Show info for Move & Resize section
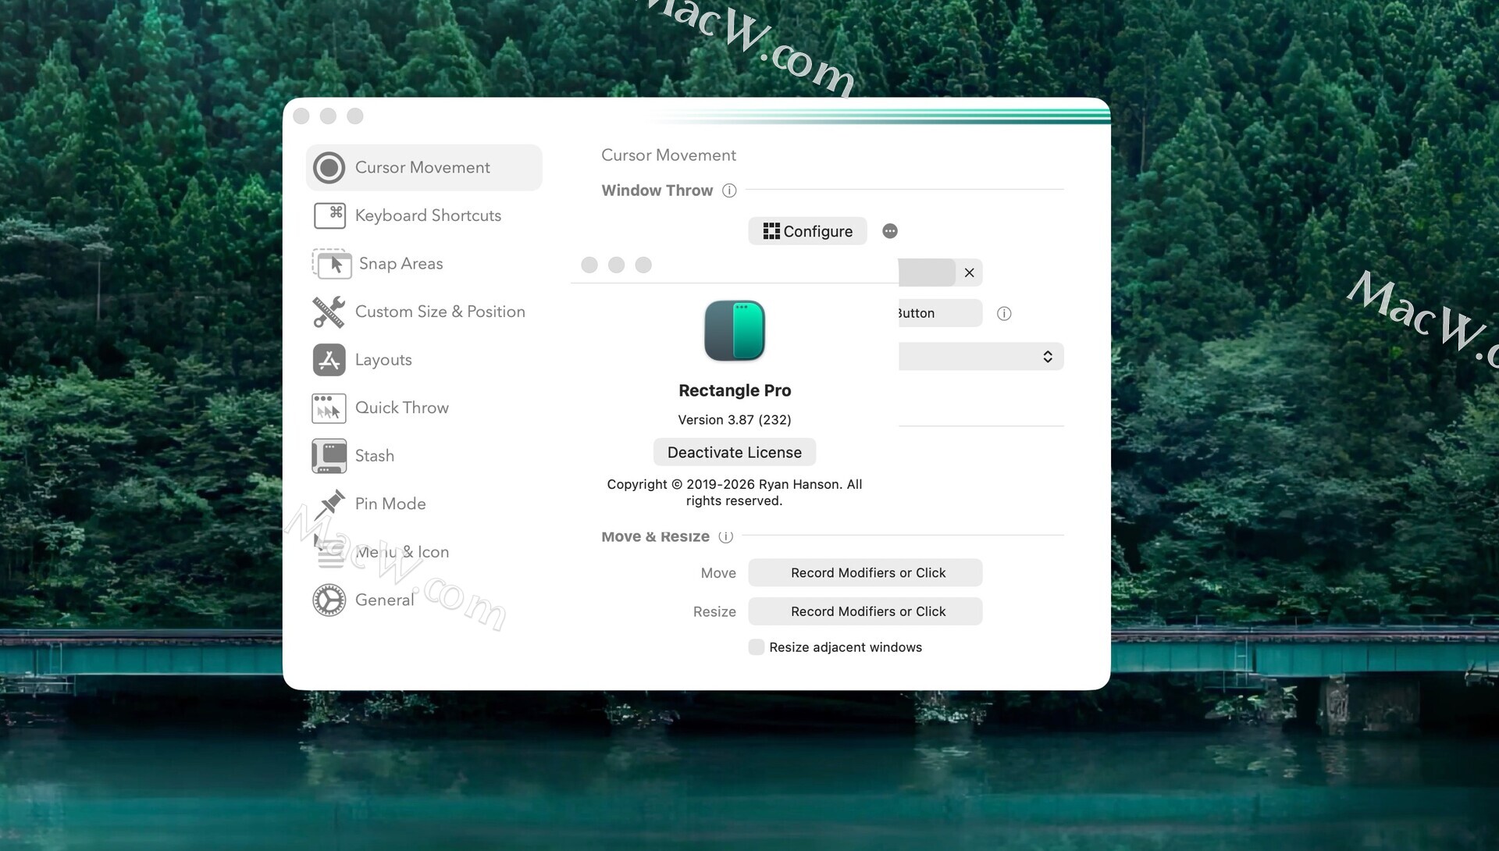The image size is (1499, 851). (x=726, y=536)
